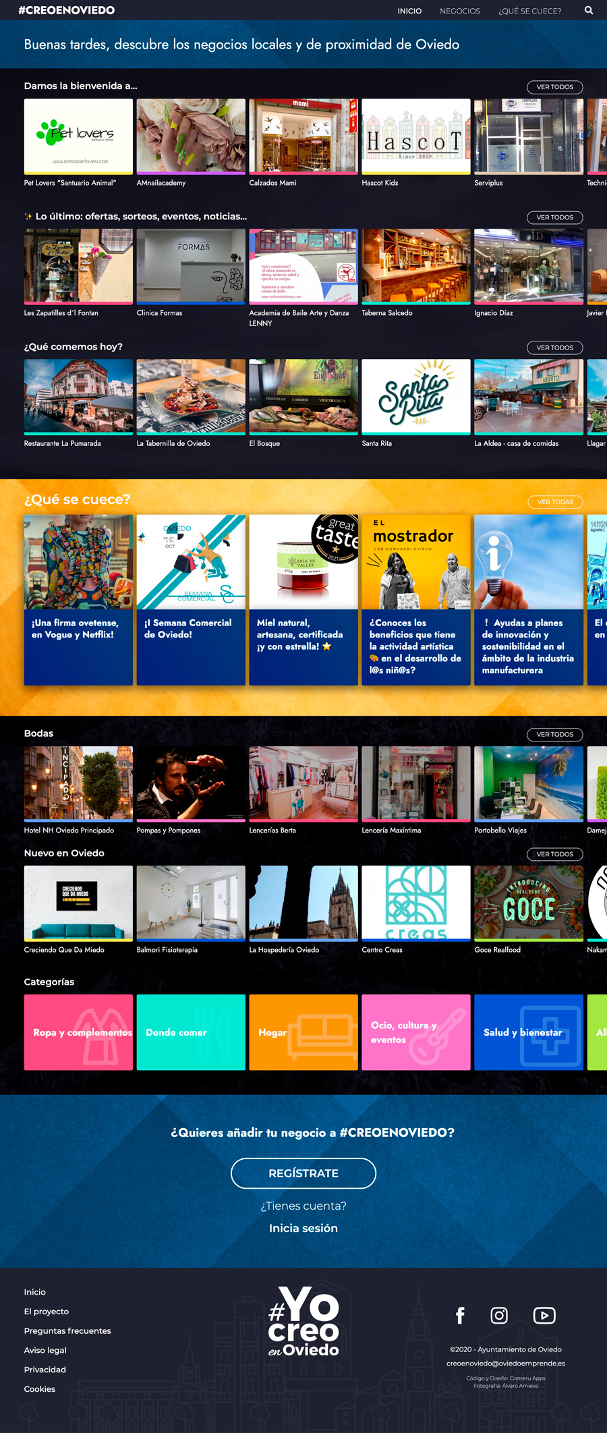Click Inicia sesión link

303,1228
